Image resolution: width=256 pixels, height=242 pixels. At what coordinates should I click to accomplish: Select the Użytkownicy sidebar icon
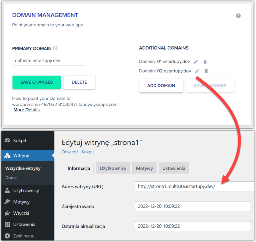pos(7,190)
